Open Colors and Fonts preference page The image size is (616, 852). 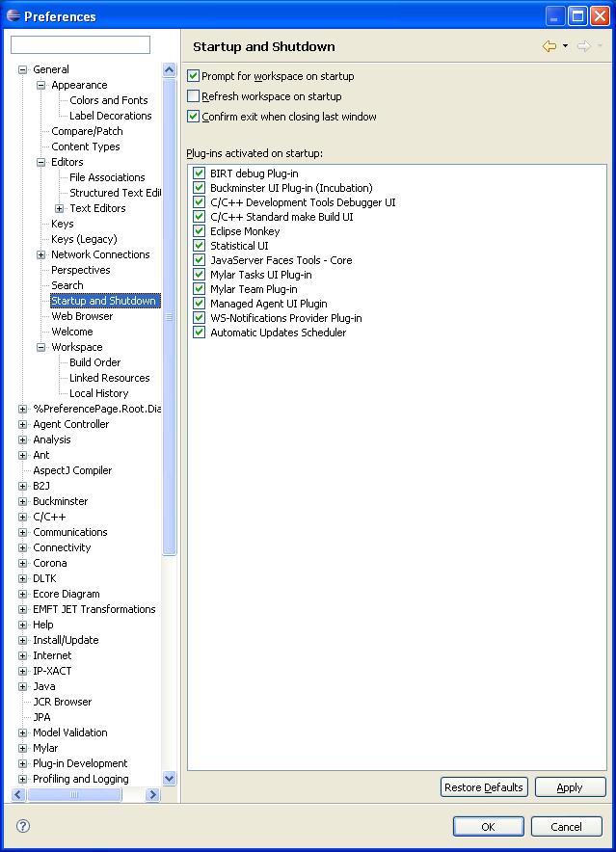point(108,100)
